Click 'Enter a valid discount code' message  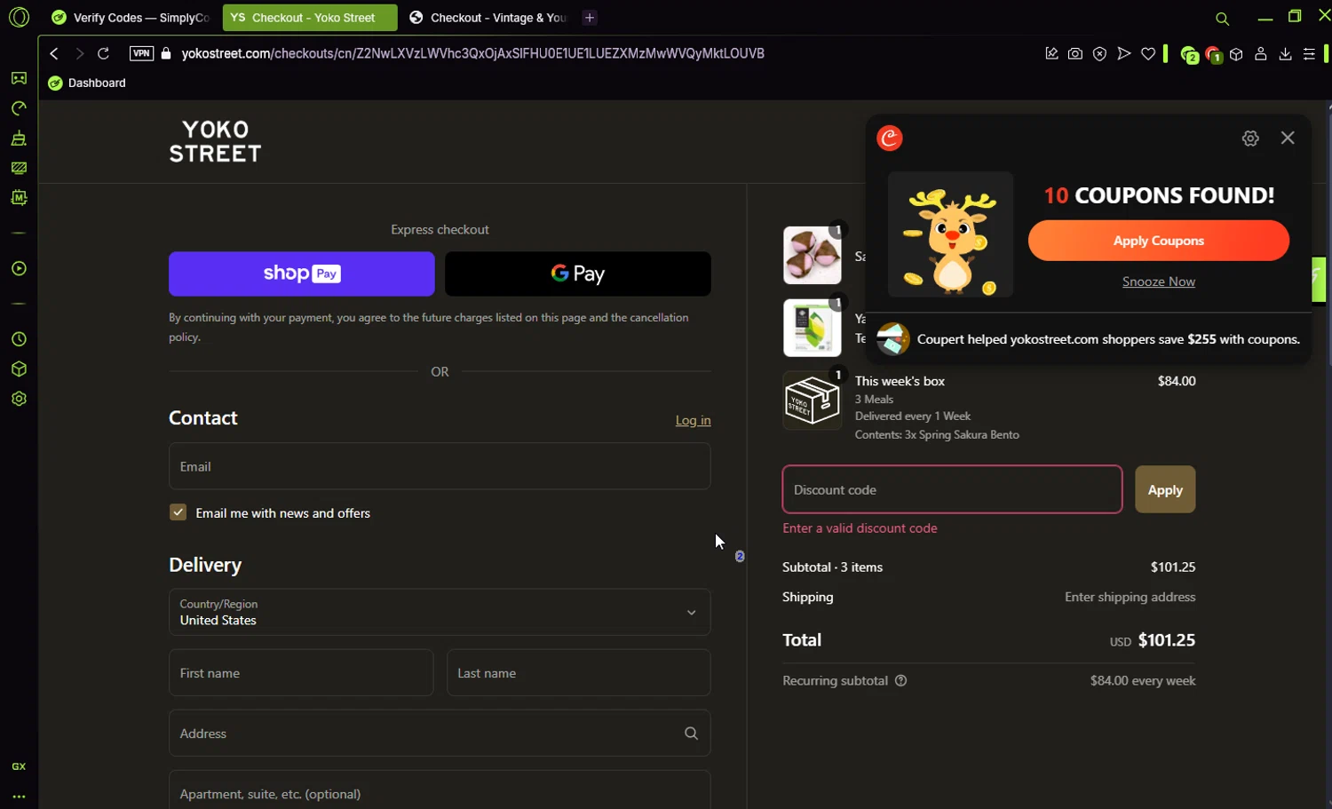coord(860,527)
